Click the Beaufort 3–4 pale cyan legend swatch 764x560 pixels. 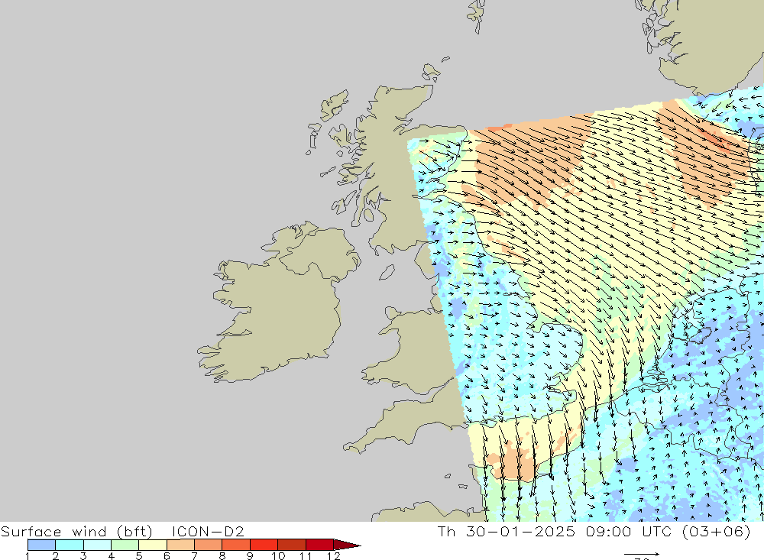97,545
